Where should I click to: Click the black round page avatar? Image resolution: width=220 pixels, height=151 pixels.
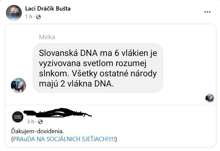pyautogui.click(x=18, y=117)
